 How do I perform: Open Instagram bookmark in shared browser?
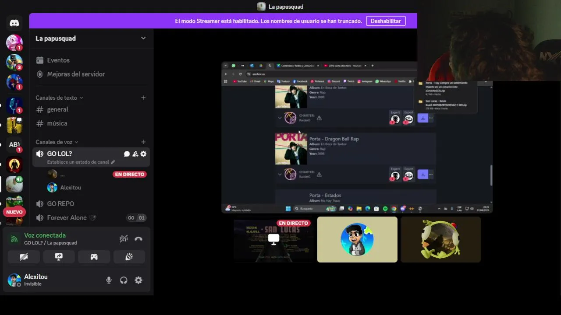(x=365, y=81)
